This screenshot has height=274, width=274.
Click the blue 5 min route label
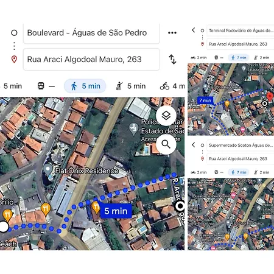(x=116, y=211)
